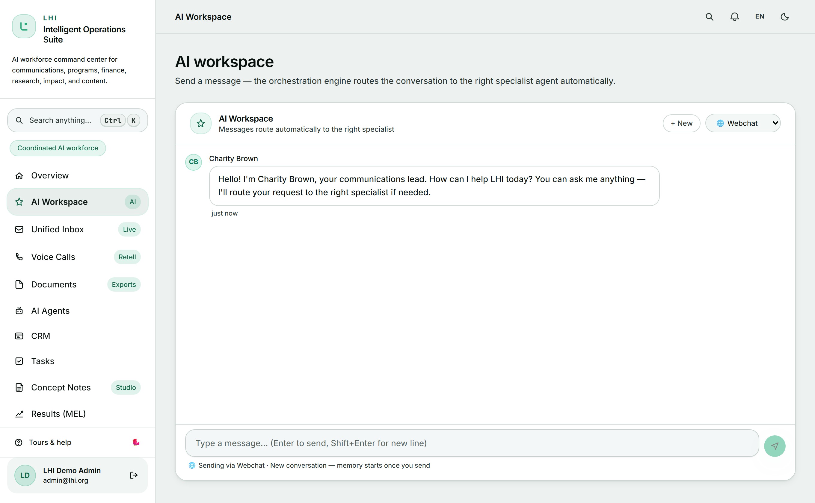
Task: Click the LD user avatar
Action: click(x=25, y=475)
